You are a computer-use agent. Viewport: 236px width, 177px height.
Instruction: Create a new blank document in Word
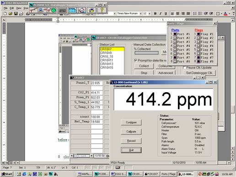coord(5,14)
